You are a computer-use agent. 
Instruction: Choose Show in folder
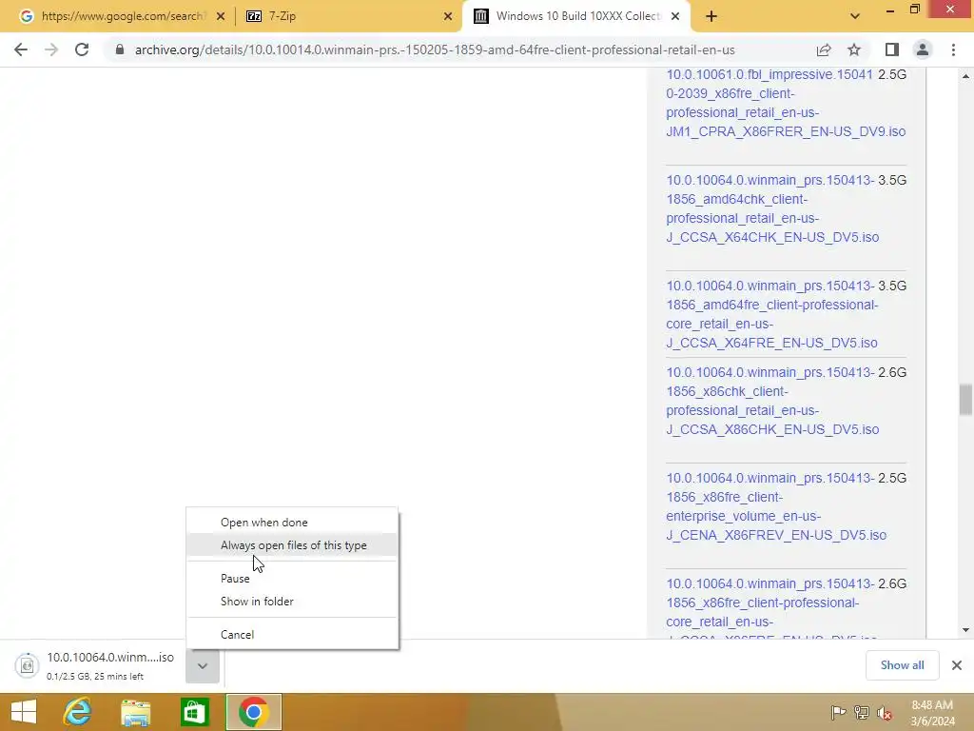coord(292,602)
